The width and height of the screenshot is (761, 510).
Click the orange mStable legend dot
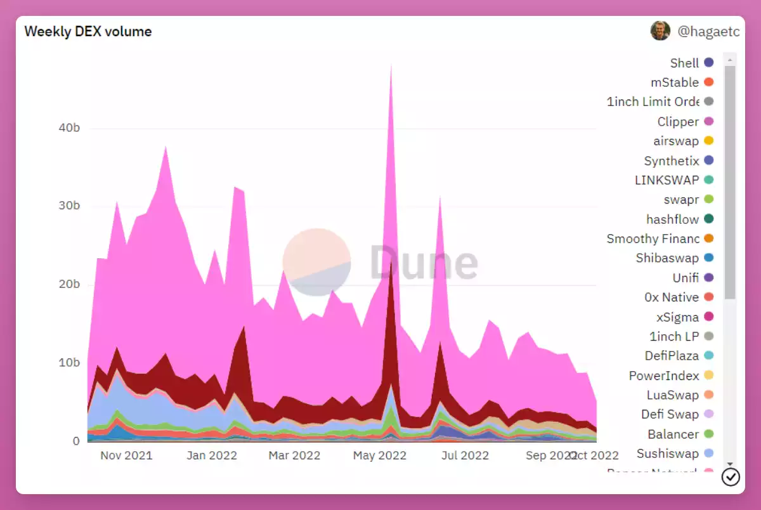[x=709, y=82]
